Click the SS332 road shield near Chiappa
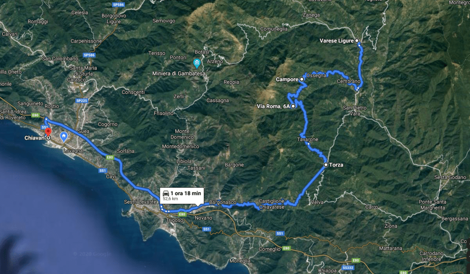The image size is (470, 274). point(348,268)
